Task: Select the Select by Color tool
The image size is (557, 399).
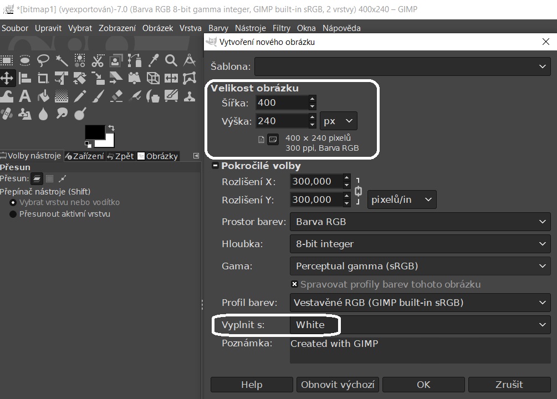Action: pyautogui.click(x=80, y=61)
